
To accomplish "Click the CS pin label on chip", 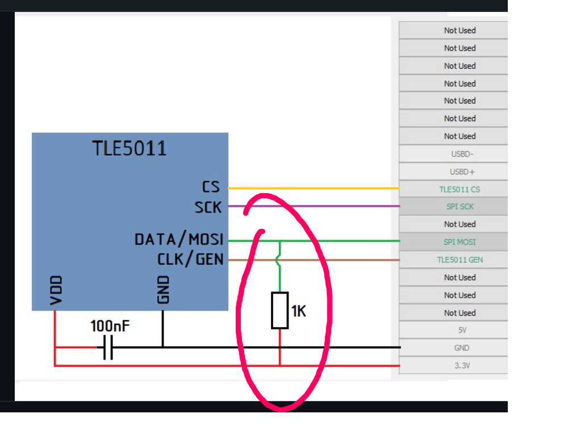I will [211, 187].
